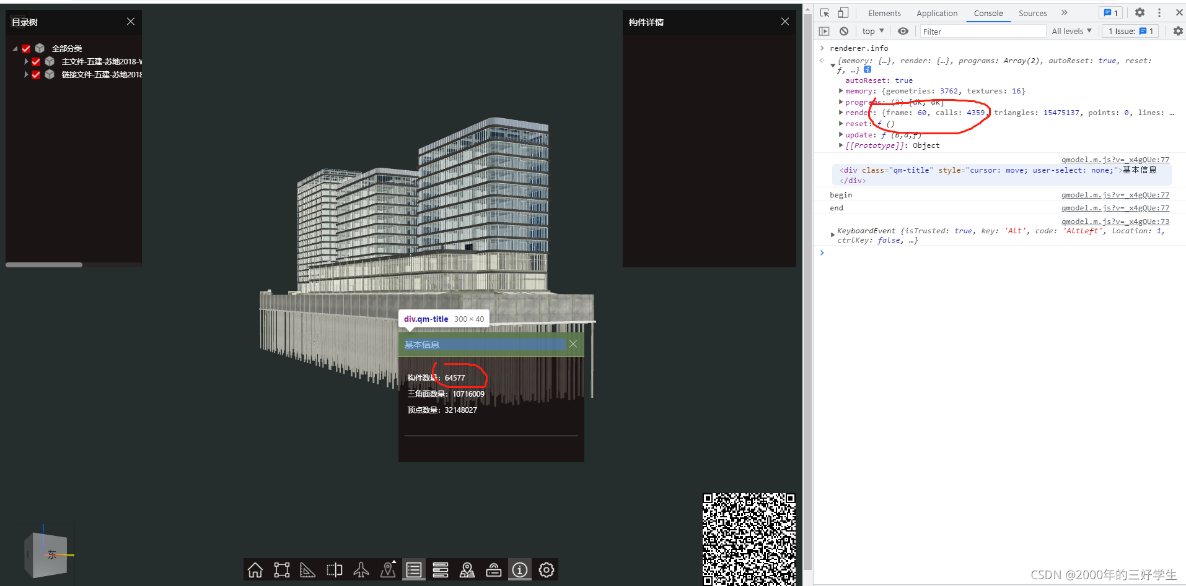Switch to the Application tab
This screenshot has width=1186, height=586.
pos(937,13)
